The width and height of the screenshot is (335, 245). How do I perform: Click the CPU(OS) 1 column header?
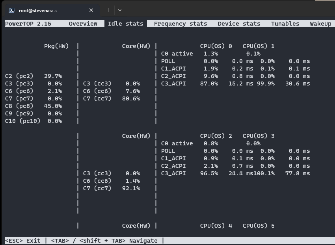(x=259, y=46)
